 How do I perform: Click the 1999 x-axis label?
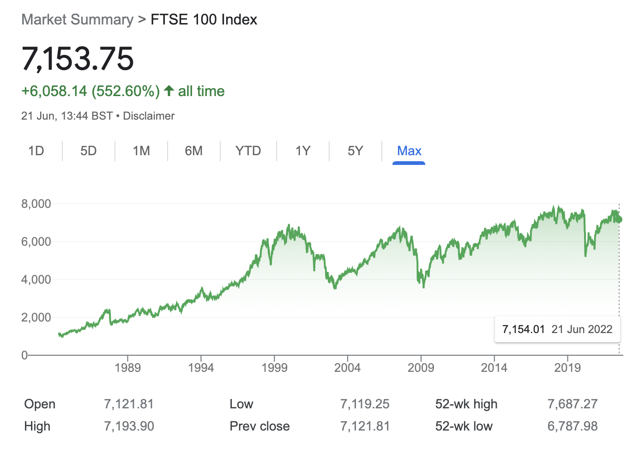(274, 368)
